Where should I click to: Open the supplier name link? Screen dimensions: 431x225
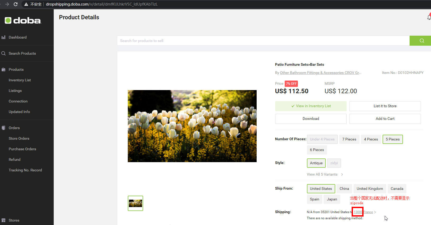[x=320, y=73]
